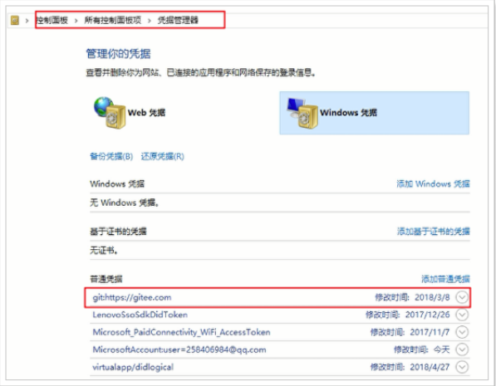The image size is (496, 386).
Task: Open Microsoft_PaidConnectivity_WiFi_AccessToken entry
Action: point(181,332)
